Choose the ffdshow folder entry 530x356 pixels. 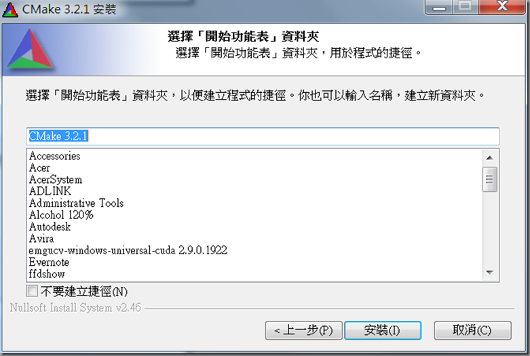(x=47, y=274)
